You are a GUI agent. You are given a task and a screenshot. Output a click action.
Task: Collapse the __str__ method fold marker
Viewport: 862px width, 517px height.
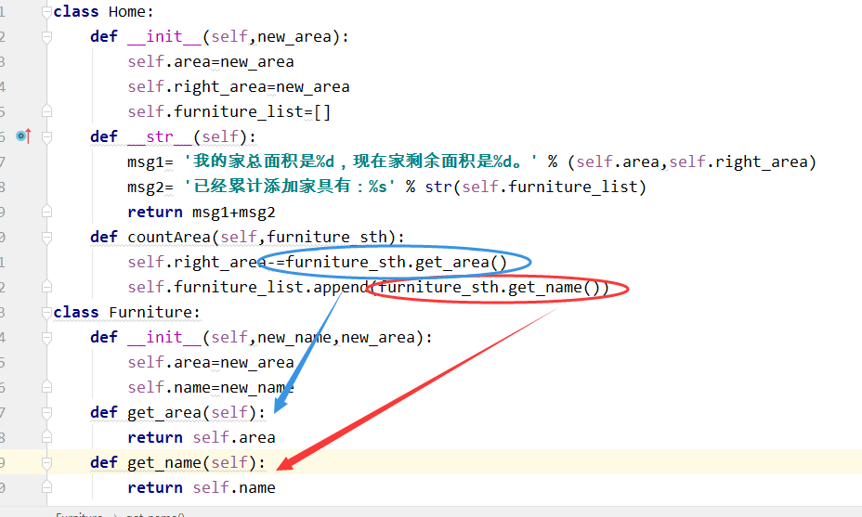tap(46, 136)
